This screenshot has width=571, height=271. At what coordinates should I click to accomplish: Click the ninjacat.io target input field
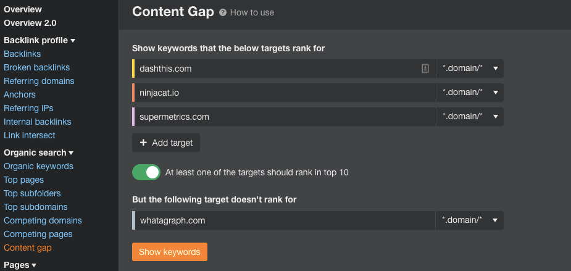pyautogui.click(x=285, y=93)
